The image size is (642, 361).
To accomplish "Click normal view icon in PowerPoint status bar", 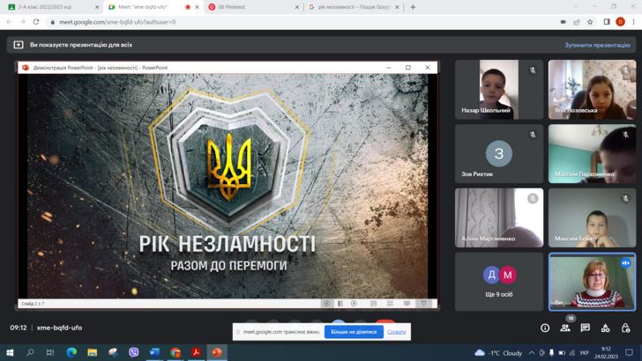I will coord(373,304).
